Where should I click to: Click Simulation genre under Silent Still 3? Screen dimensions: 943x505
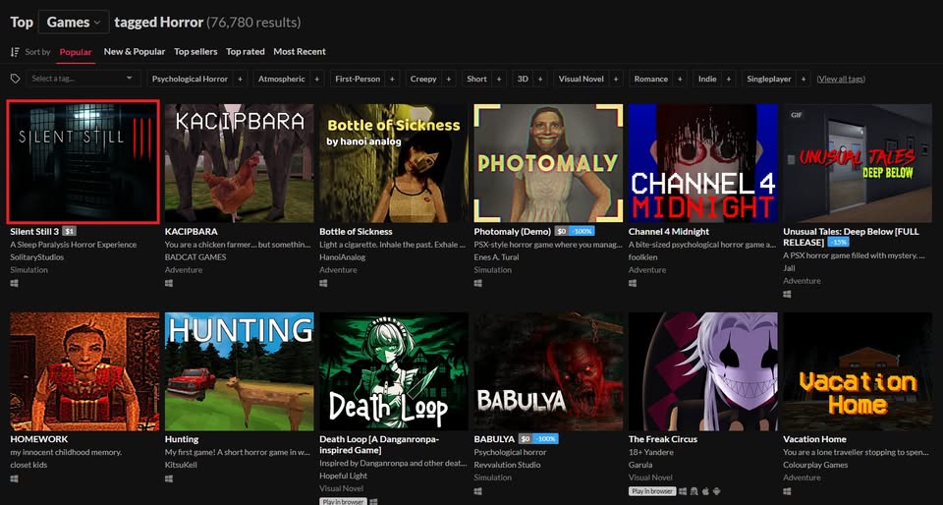click(28, 270)
